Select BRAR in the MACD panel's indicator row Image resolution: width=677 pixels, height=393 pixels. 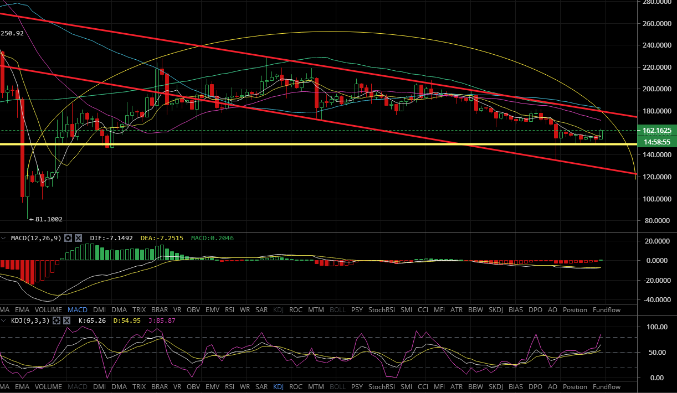pyautogui.click(x=160, y=310)
